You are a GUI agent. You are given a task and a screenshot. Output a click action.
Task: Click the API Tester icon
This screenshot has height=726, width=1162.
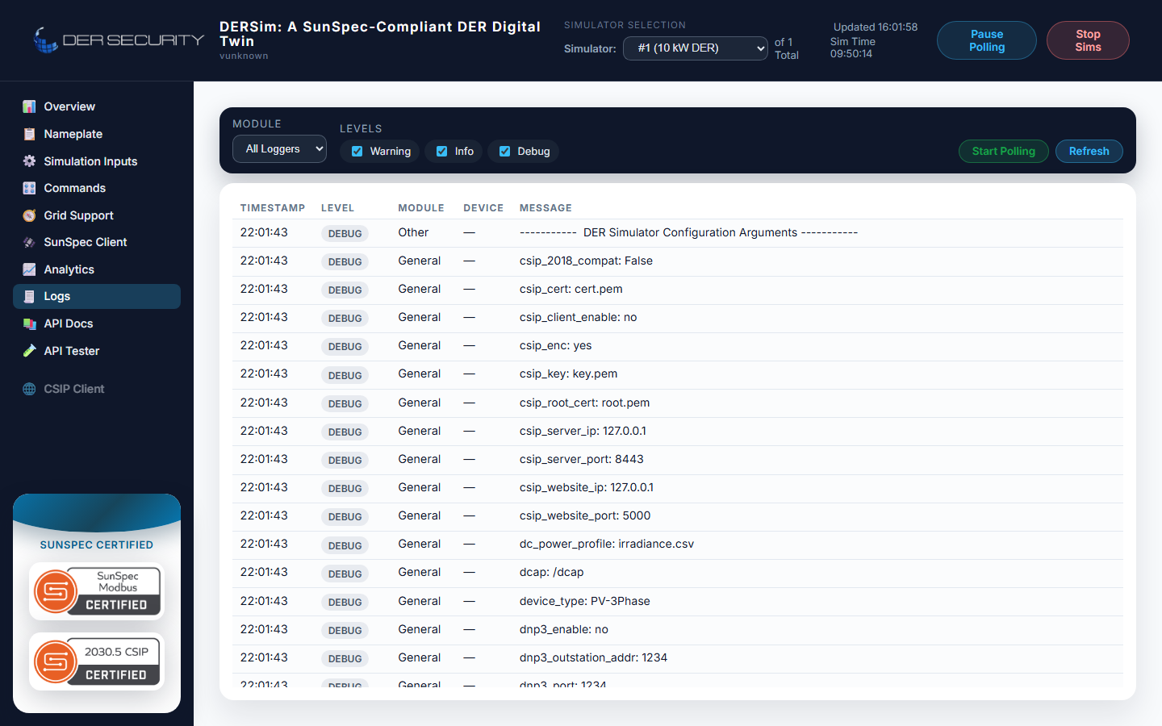29,351
